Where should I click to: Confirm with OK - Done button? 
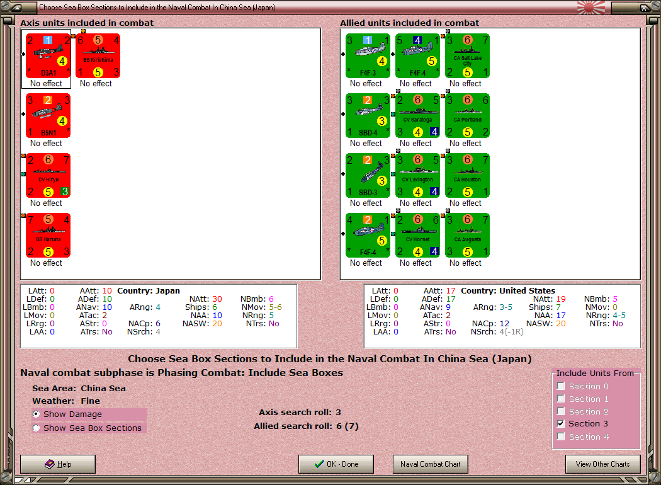coord(336,464)
